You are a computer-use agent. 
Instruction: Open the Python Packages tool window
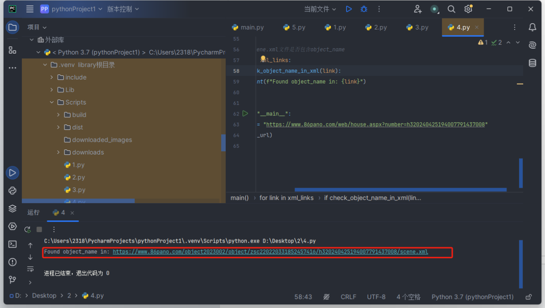pyautogui.click(x=12, y=191)
